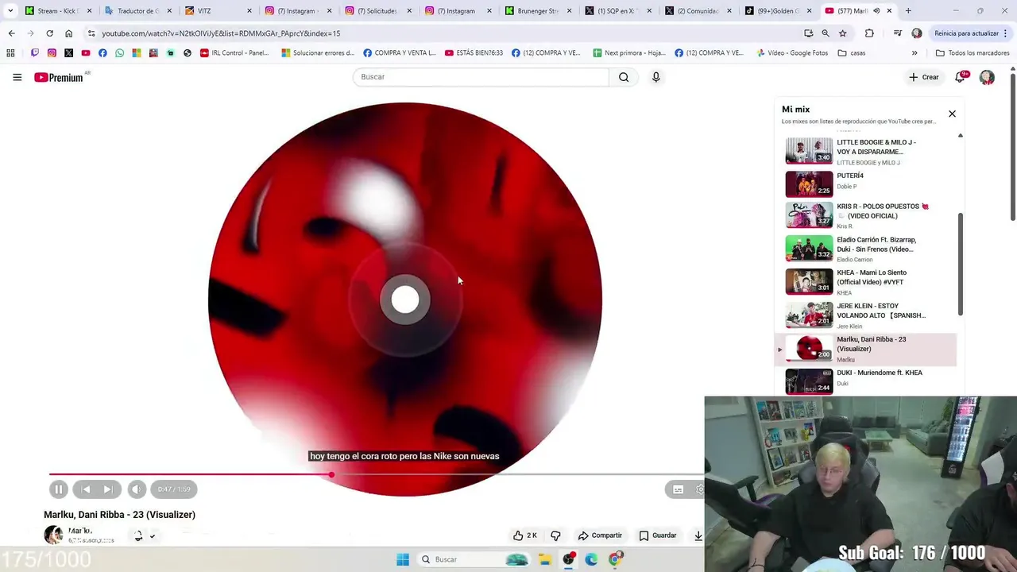Viewport: 1017px width, 572px height.
Task: Open the WhatsApp bookmark icon
Action: click(119, 53)
